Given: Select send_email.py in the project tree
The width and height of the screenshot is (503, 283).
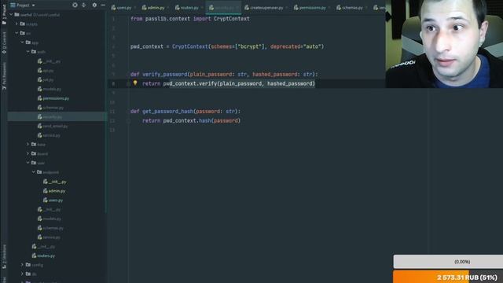Looking at the screenshot, I should pyautogui.click(x=53, y=126).
